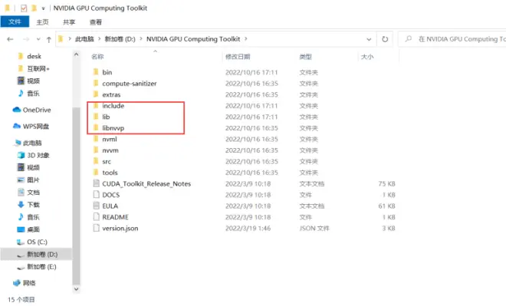Viewport: 506px width, 306px height.
Task: Open the 文件 menu tab
Action: [15, 21]
